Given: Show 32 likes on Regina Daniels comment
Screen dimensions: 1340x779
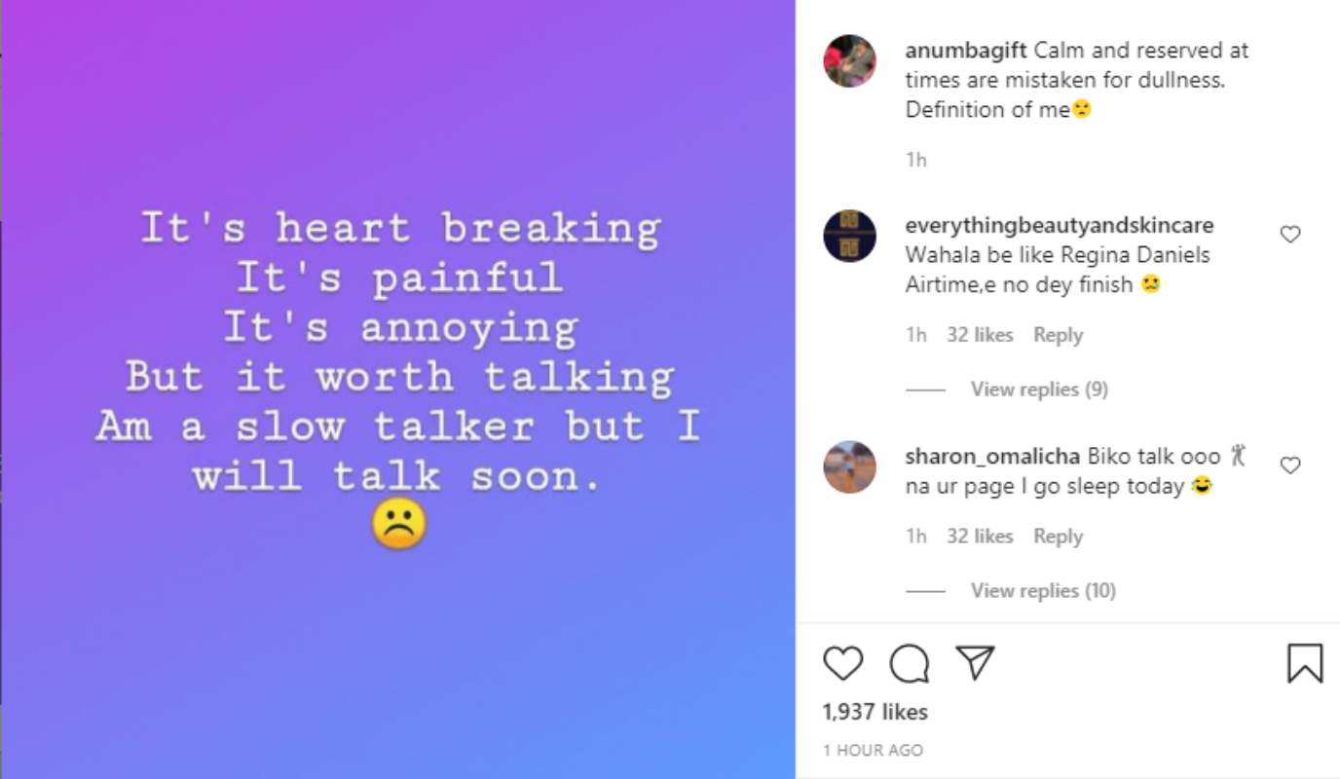Looking at the screenshot, I should 980,335.
